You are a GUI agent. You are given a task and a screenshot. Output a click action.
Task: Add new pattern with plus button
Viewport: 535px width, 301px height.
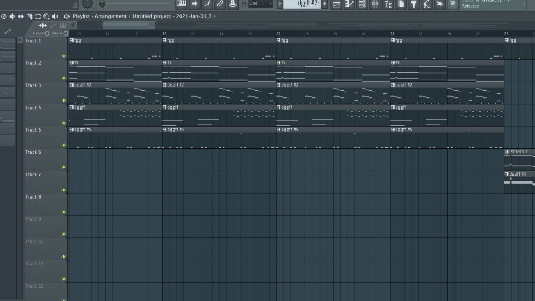[324, 4]
